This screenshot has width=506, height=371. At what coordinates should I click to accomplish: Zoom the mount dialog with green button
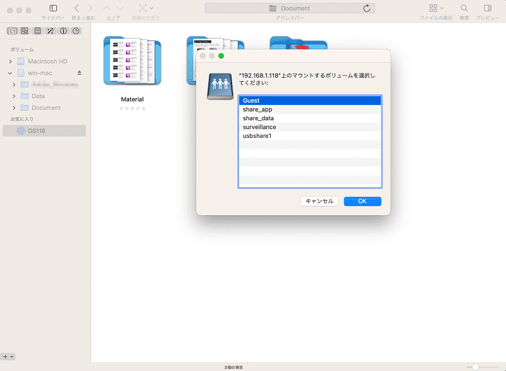click(x=221, y=56)
